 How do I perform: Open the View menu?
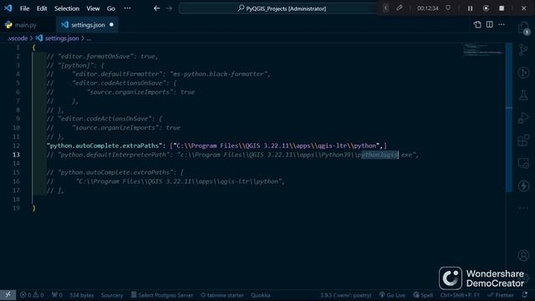tap(93, 8)
